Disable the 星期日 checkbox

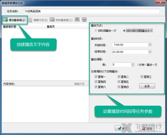119,87
